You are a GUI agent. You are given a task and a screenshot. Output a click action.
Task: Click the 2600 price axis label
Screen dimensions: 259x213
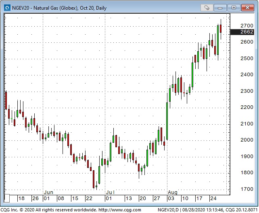click(247, 42)
